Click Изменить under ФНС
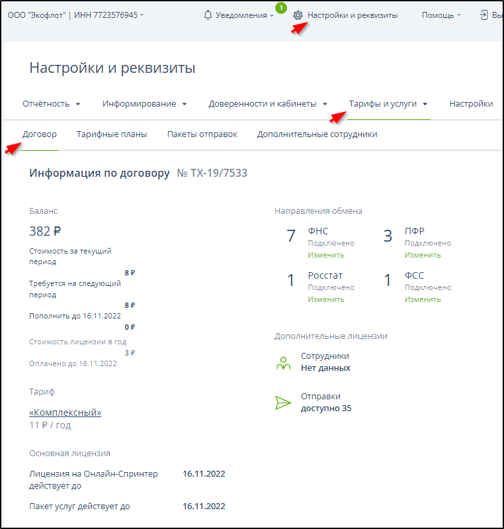 [325, 255]
